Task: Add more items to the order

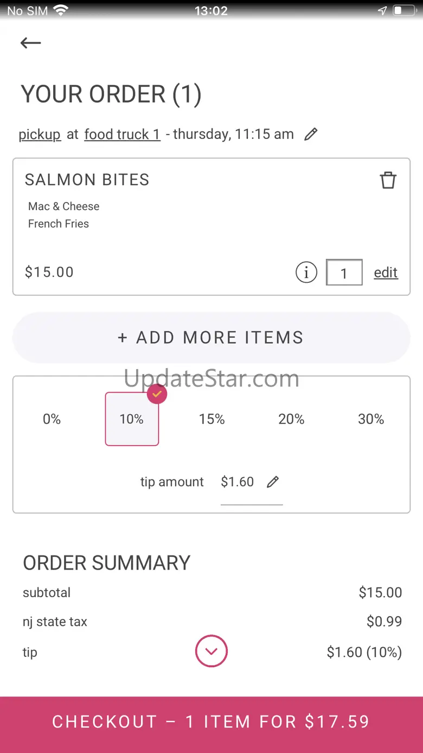Action: click(211, 337)
